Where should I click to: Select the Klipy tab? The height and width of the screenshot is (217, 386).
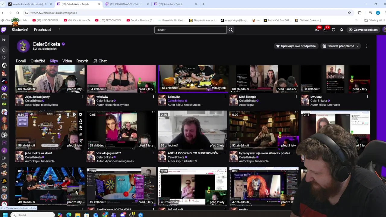pyautogui.click(x=54, y=61)
